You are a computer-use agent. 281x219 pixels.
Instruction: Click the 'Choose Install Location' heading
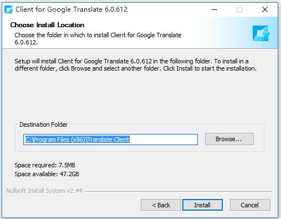point(47,25)
